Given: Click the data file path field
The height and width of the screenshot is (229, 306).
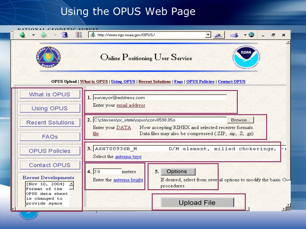Looking at the screenshot, I should [160, 120].
